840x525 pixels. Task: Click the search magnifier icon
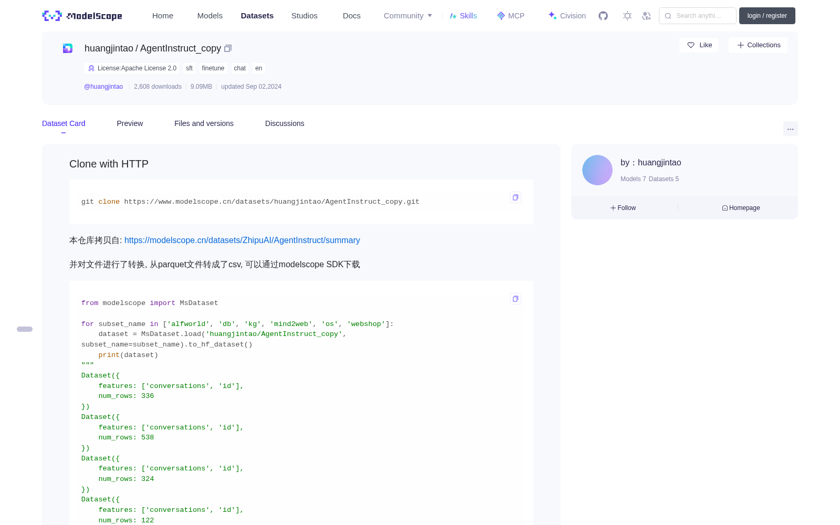pyautogui.click(x=668, y=16)
